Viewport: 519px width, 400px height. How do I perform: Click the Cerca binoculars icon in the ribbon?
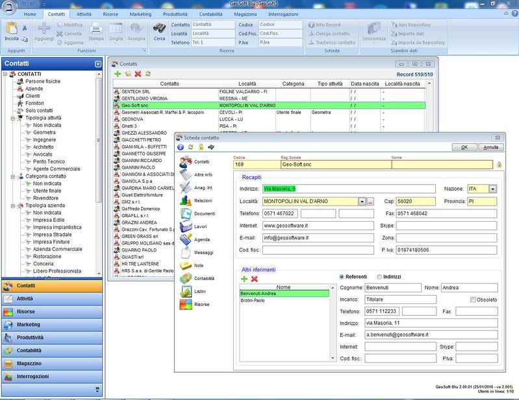pyautogui.click(x=158, y=29)
